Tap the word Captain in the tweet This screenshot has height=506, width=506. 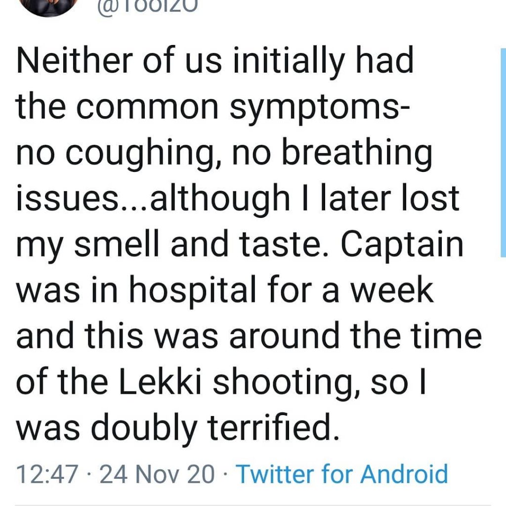[402, 244]
